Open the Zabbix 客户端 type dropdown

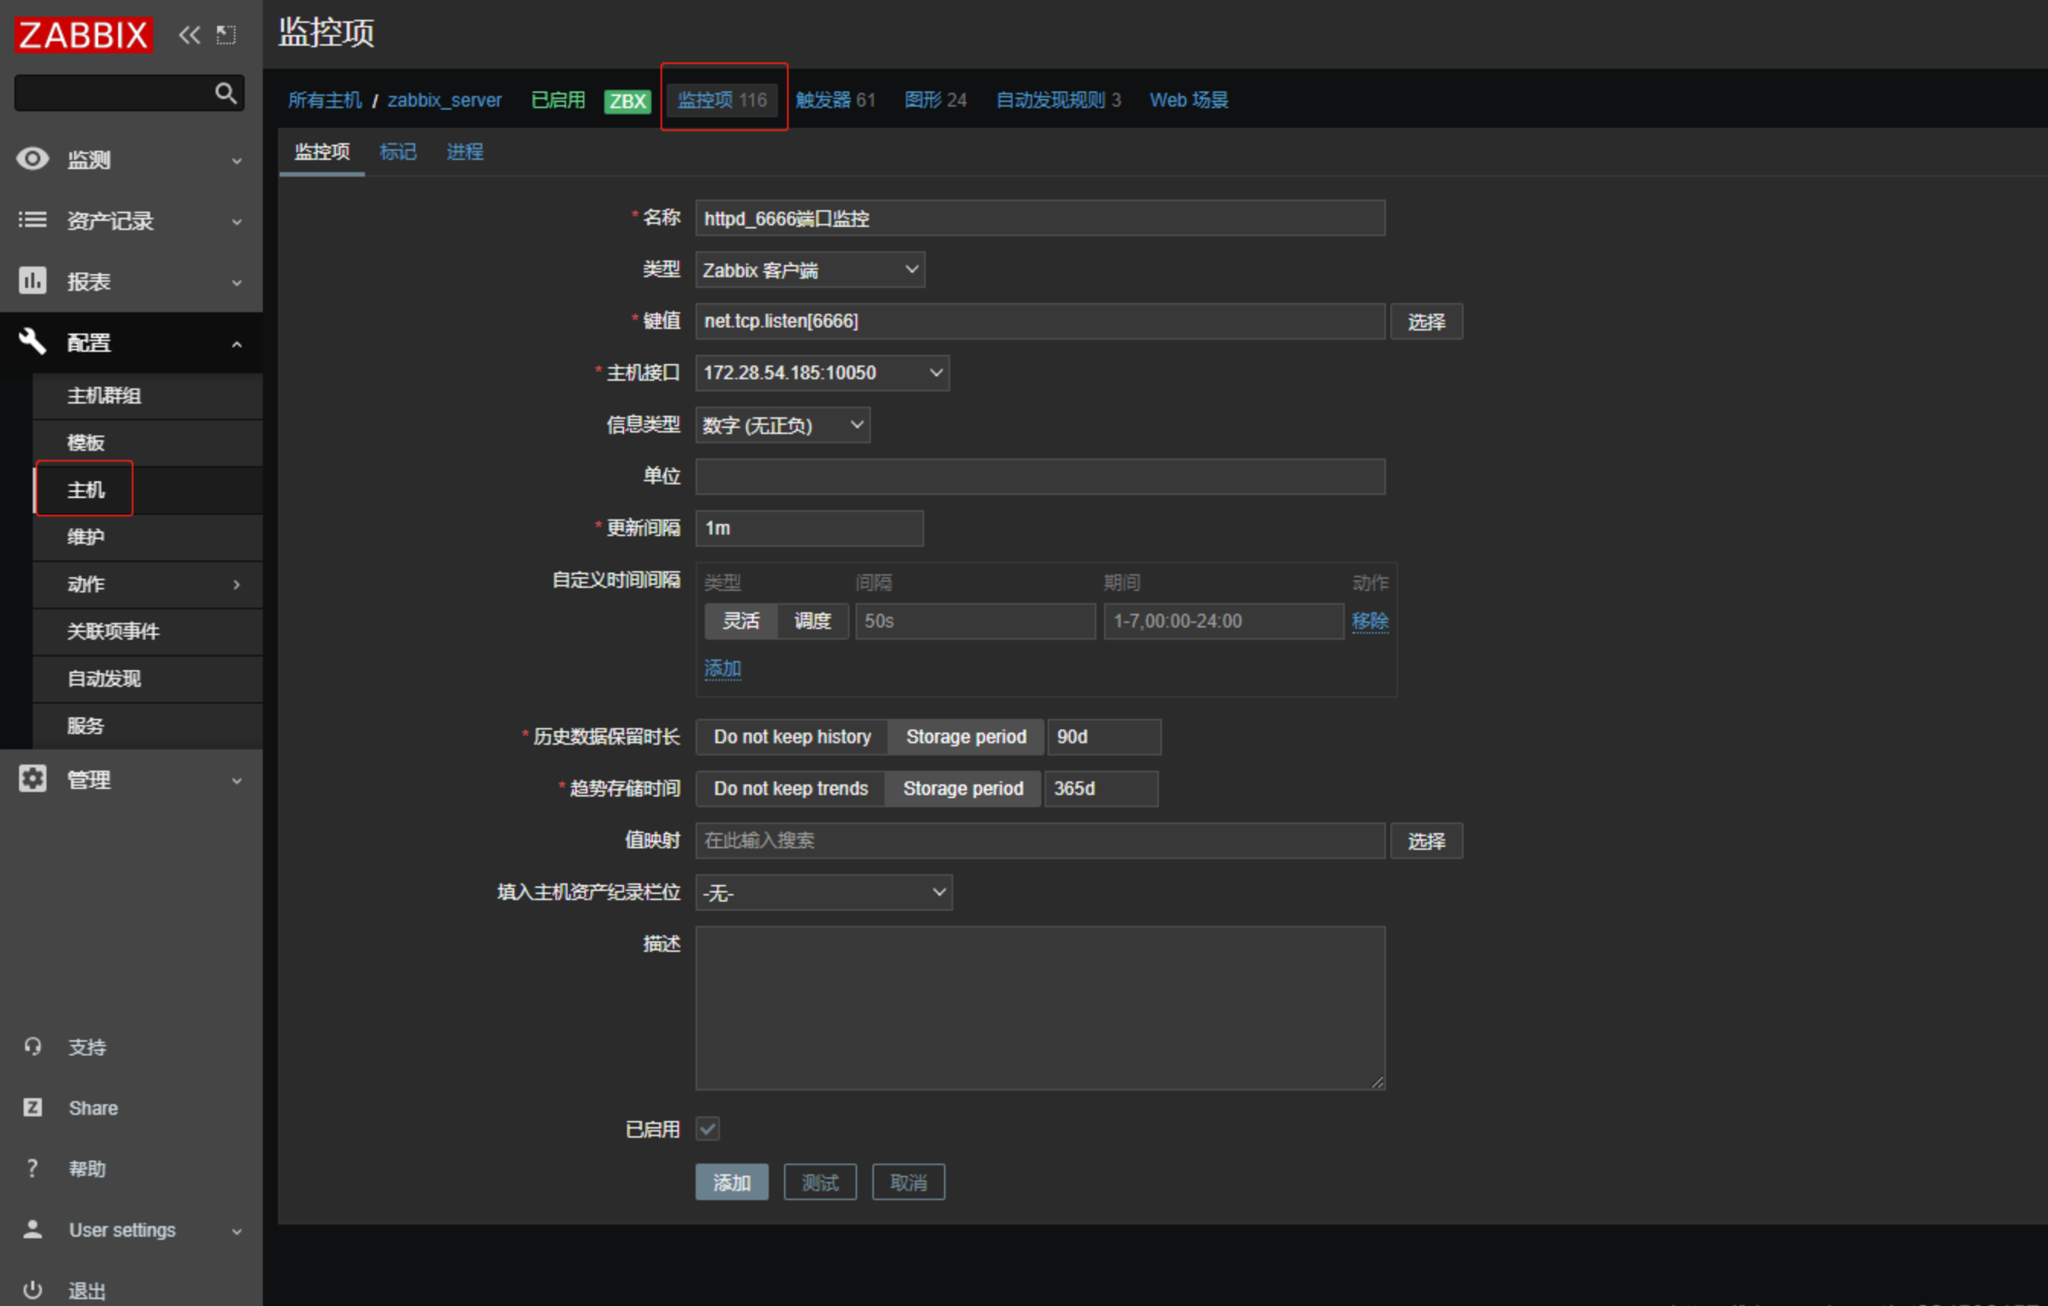coord(810,270)
